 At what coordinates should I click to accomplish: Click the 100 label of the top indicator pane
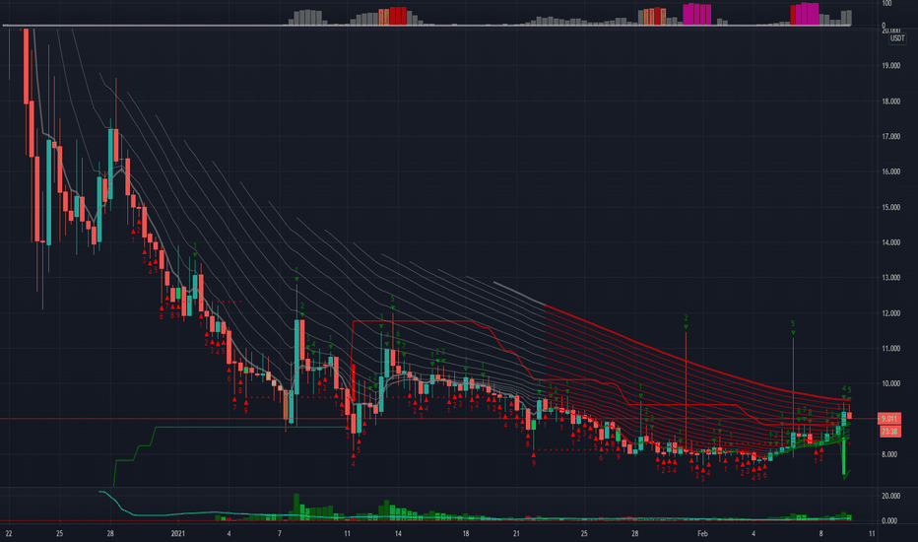[x=886, y=4]
